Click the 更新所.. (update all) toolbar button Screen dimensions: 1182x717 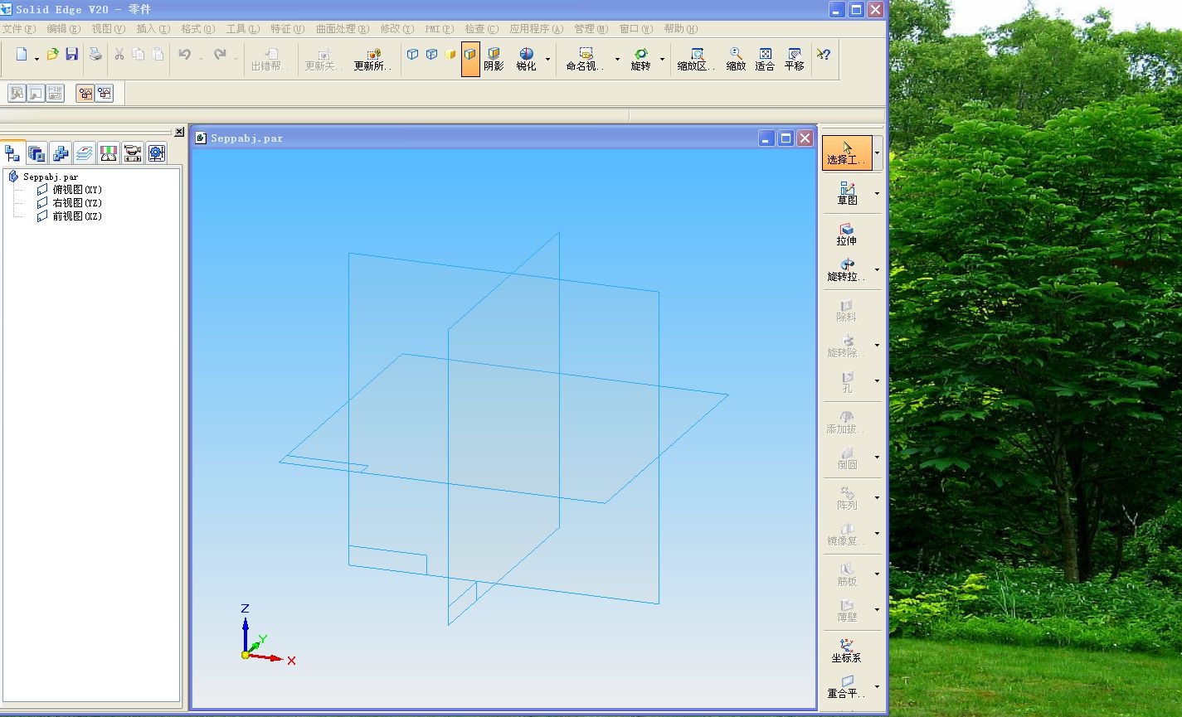tap(373, 60)
